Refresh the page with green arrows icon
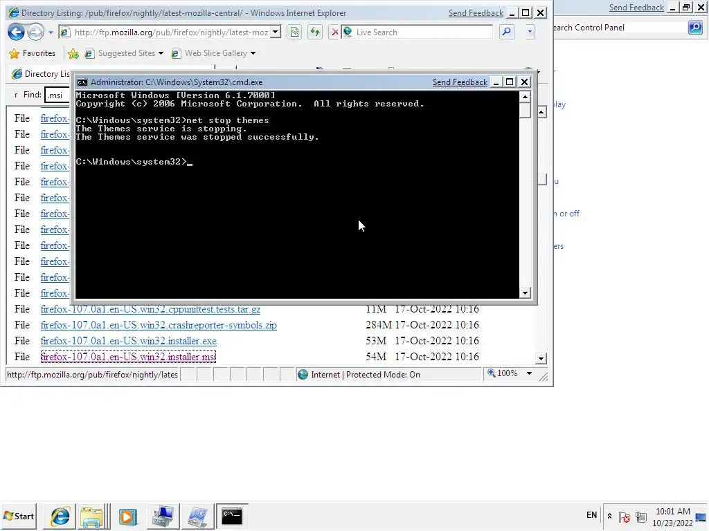 coord(315,32)
